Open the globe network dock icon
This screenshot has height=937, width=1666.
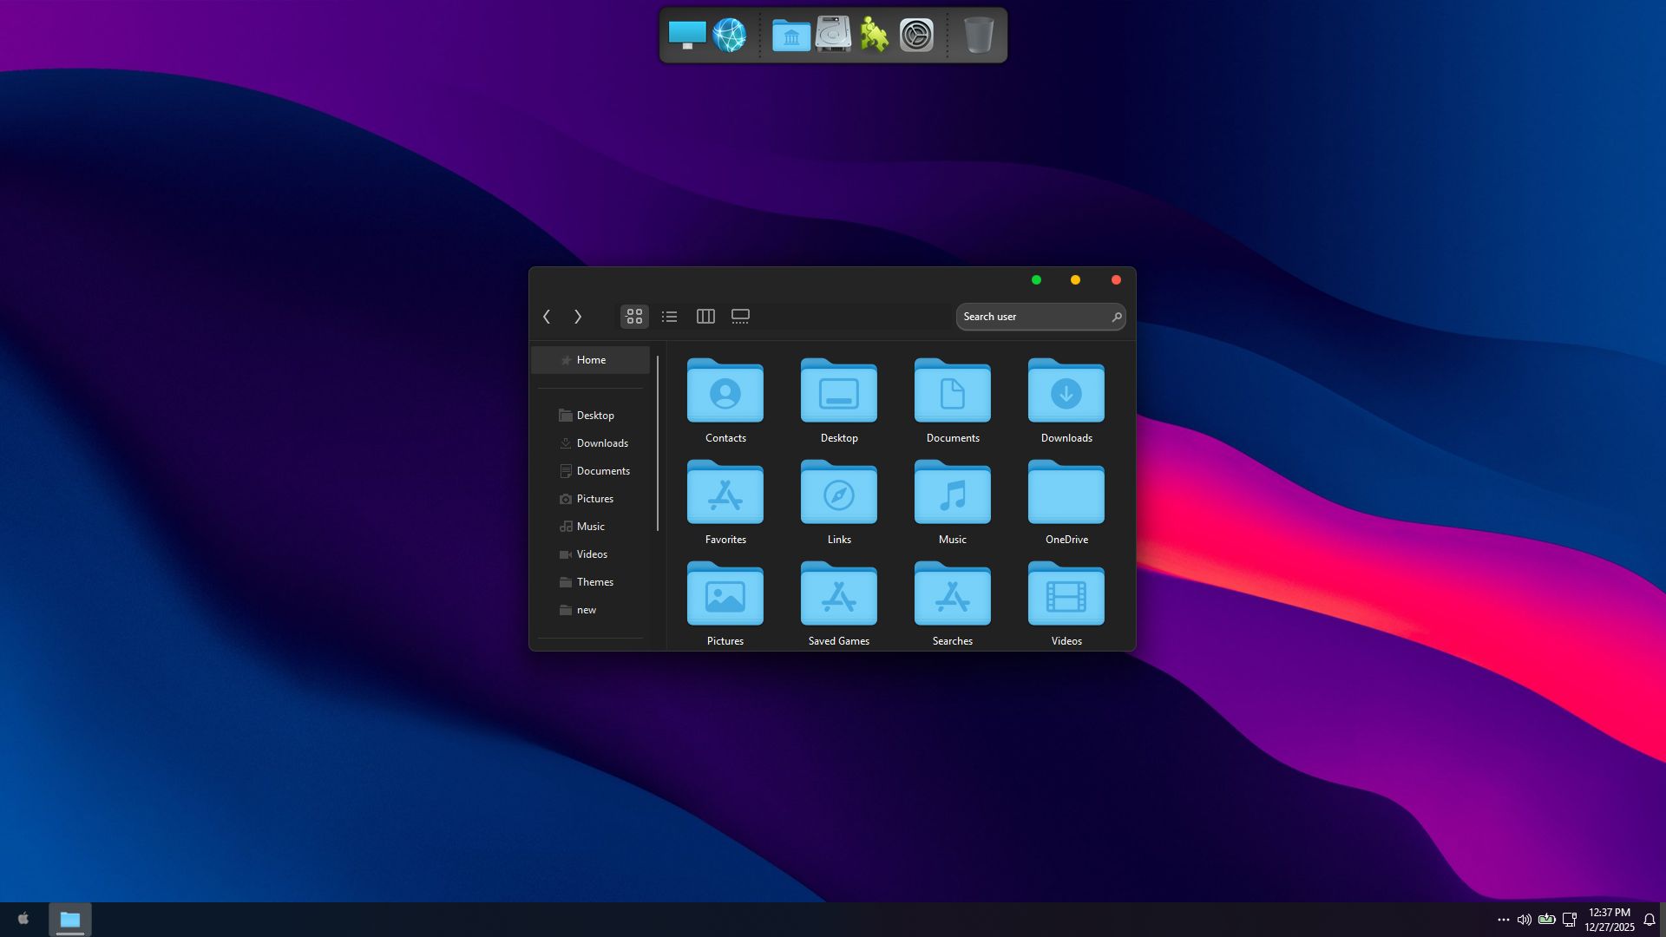point(729,36)
